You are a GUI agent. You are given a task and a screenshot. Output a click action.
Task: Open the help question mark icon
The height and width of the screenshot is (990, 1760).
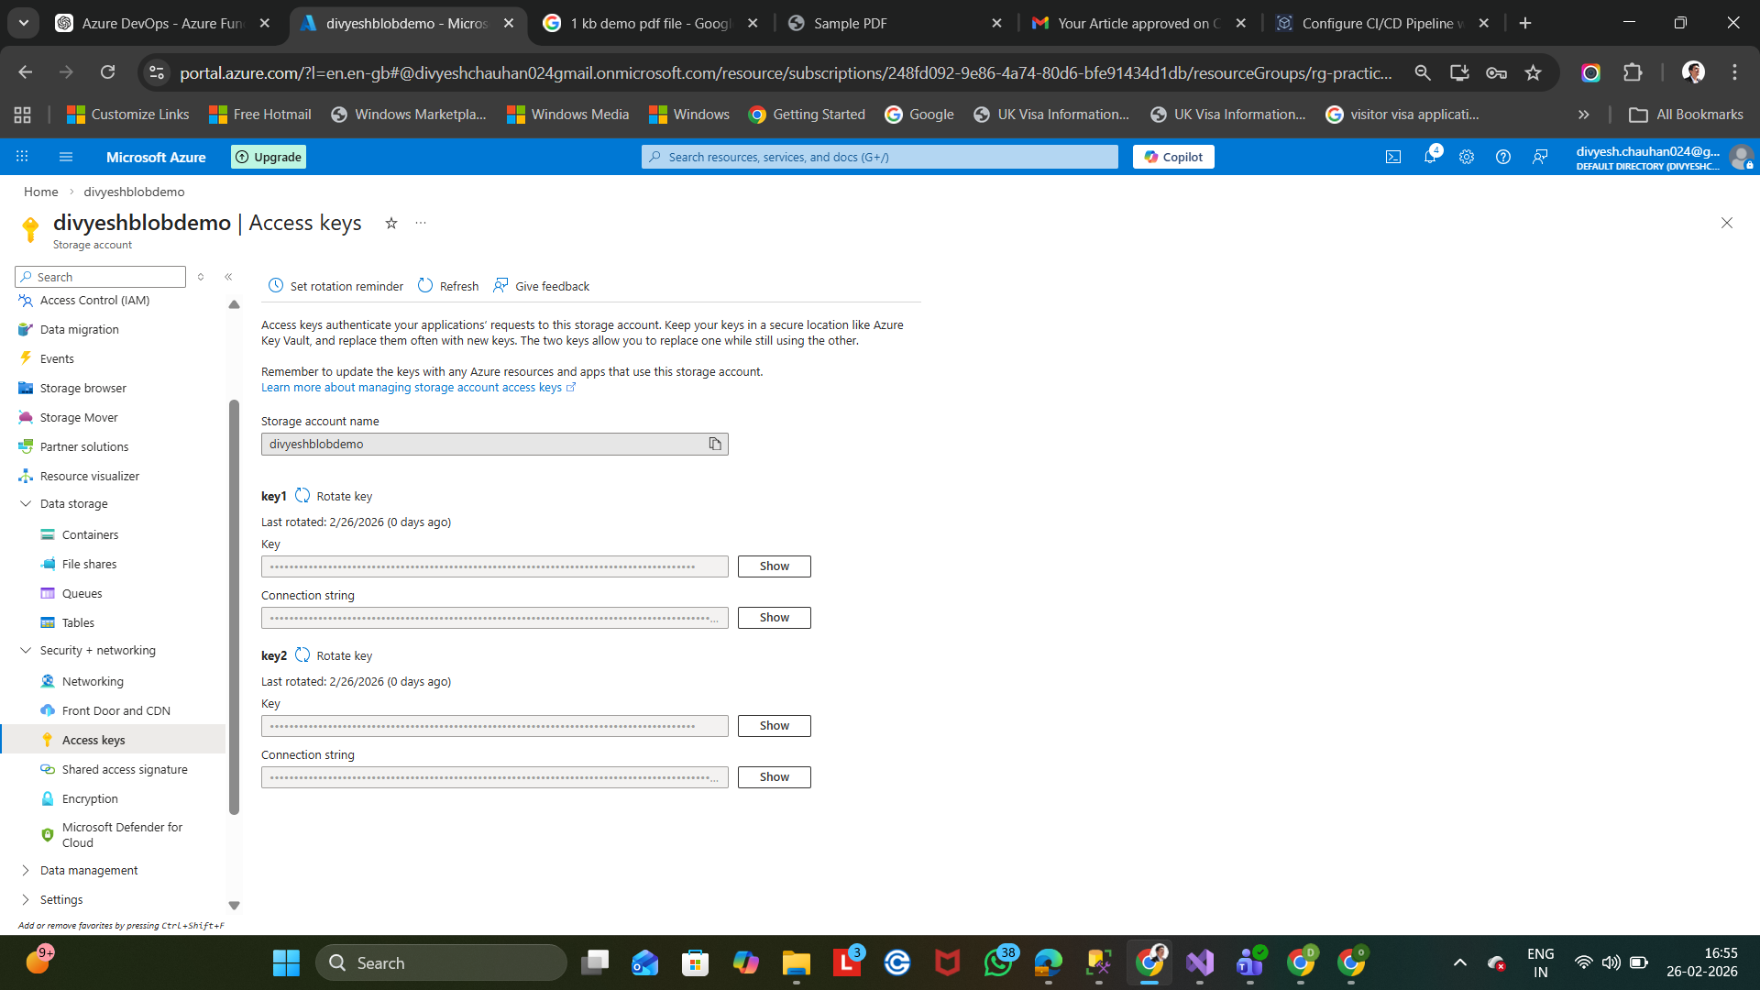(x=1503, y=157)
